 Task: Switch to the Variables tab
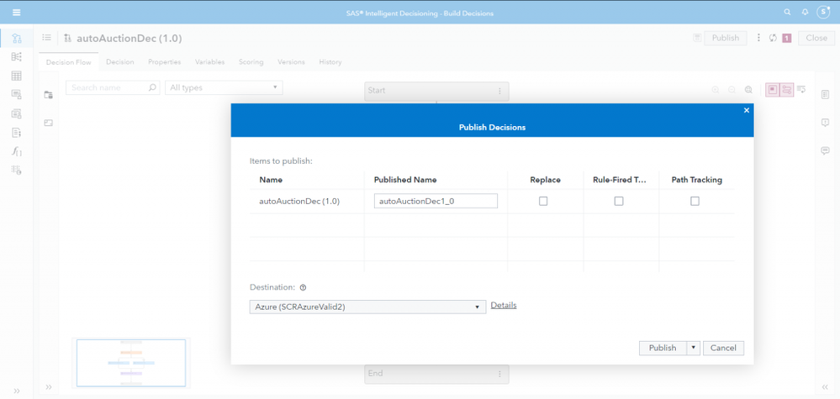pos(209,62)
